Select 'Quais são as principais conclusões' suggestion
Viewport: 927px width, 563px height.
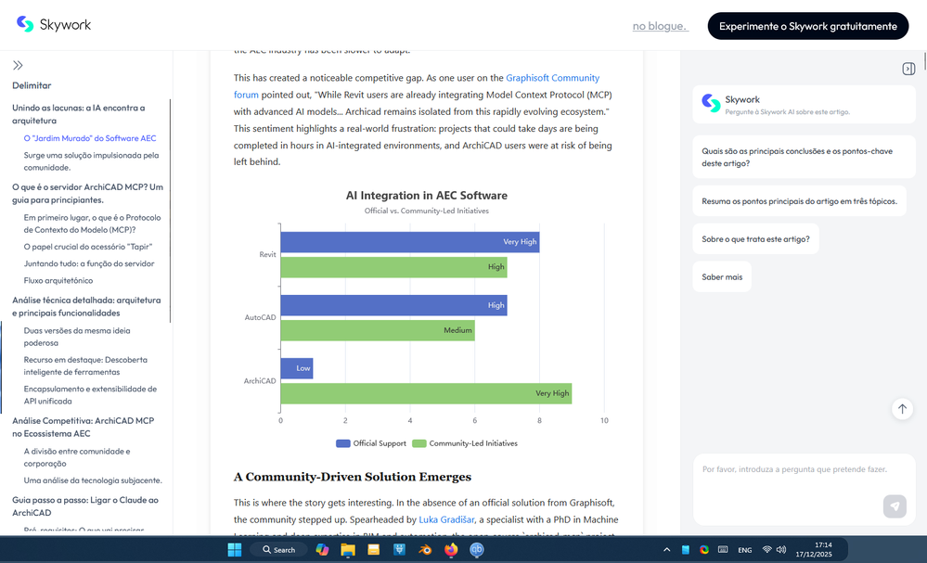(804, 157)
